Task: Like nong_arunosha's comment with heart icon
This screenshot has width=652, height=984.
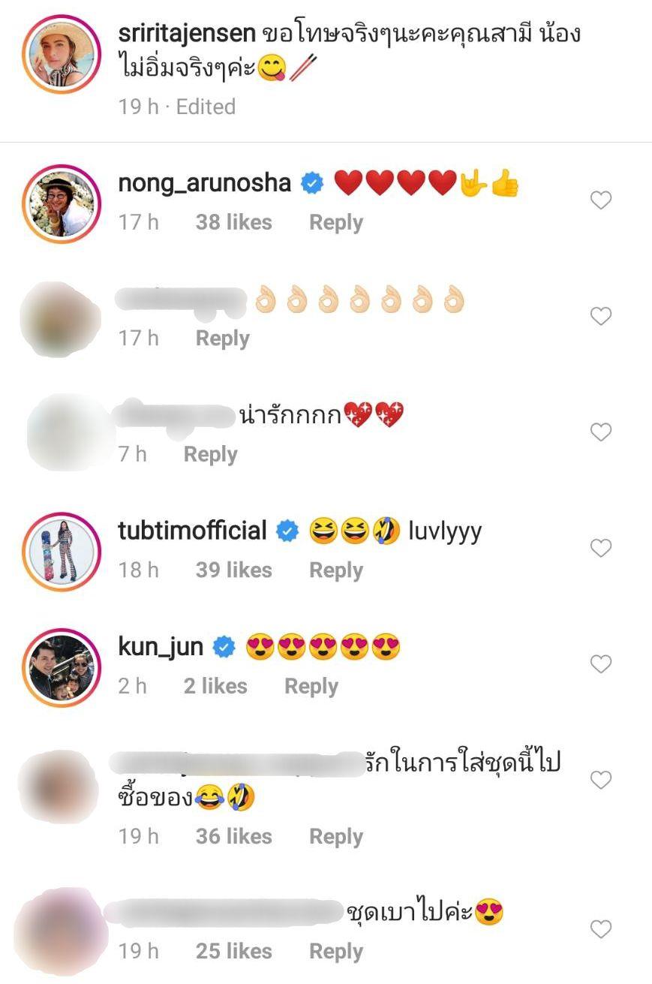Action: point(601,200)
